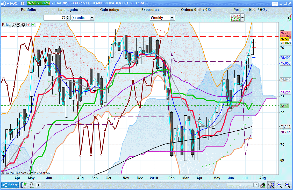This screenshot has width=293, height=190.
Task: Remove the Price panel with X icon
Action: pos(23,25)
